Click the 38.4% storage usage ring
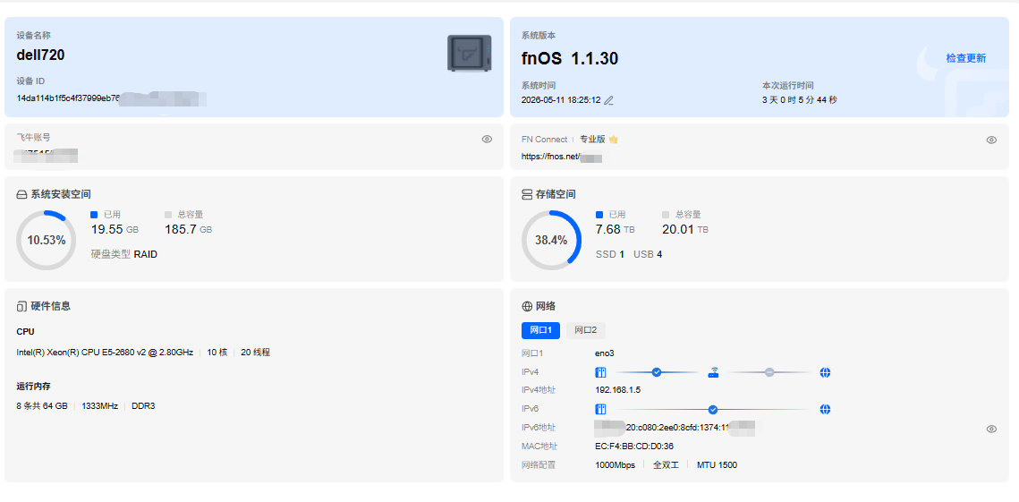Screen dimensions: 1019x502 coord(552,240)
